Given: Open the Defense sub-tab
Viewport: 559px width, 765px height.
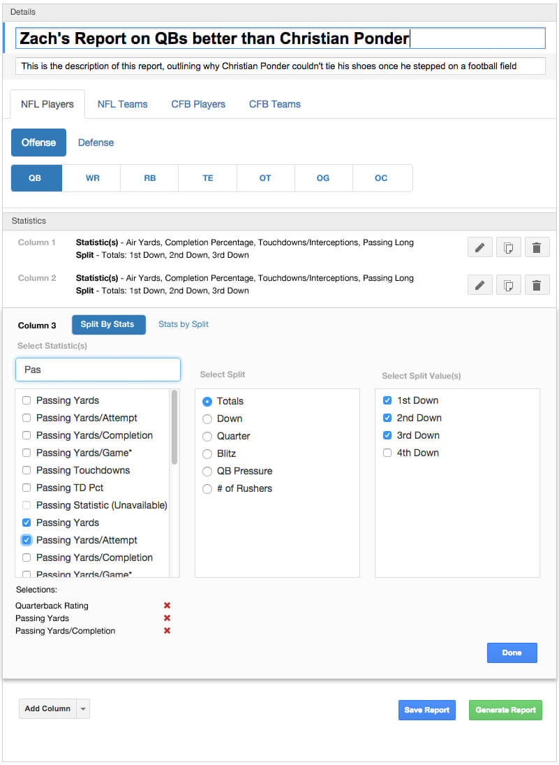Looking at the screenshot, I should point(96,143).
